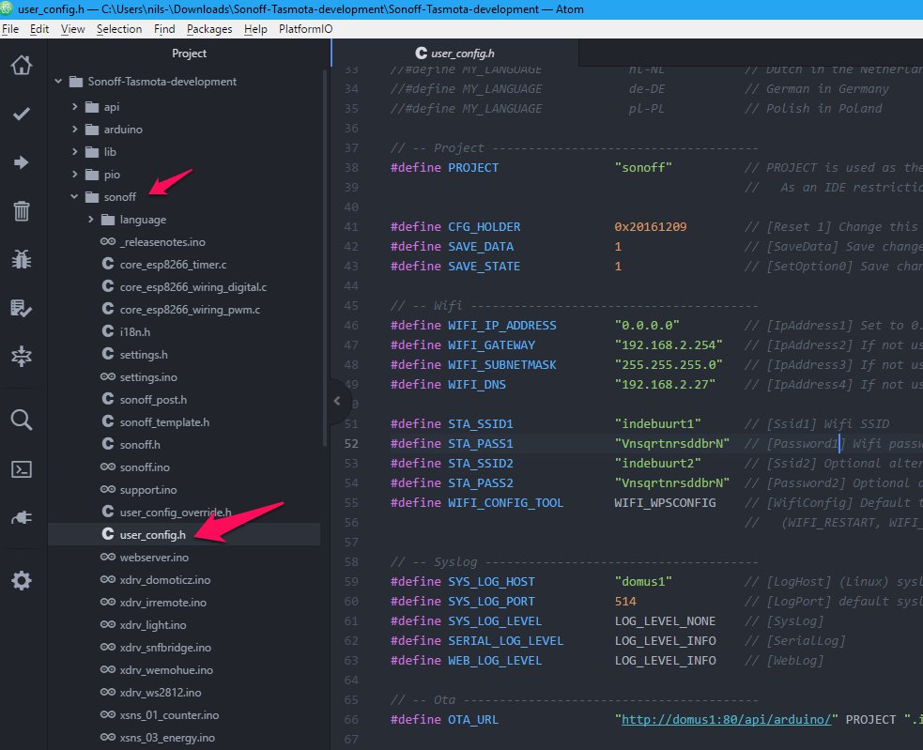This screenshot has width=923, height=750.
Task: Open user_config_override.h in tree
Action: click(176, 513)
